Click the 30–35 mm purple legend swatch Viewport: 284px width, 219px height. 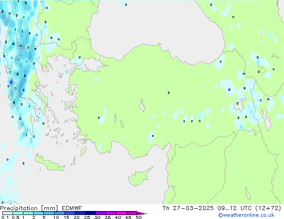pos(101,213)
